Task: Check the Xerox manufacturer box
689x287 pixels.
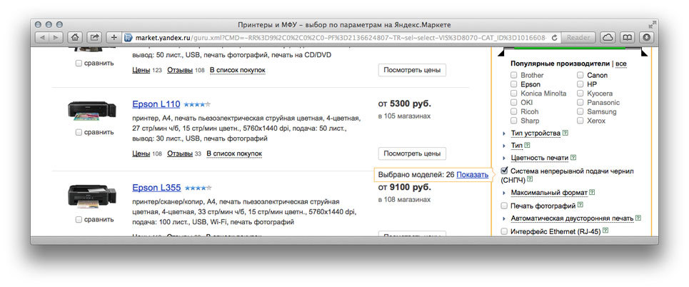Action: coord(580,121)
